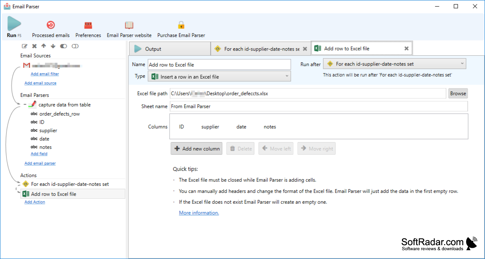485x259 pixels.
Task: Click the edit pencil icon in left panel
Action: [x=24, y=46]
